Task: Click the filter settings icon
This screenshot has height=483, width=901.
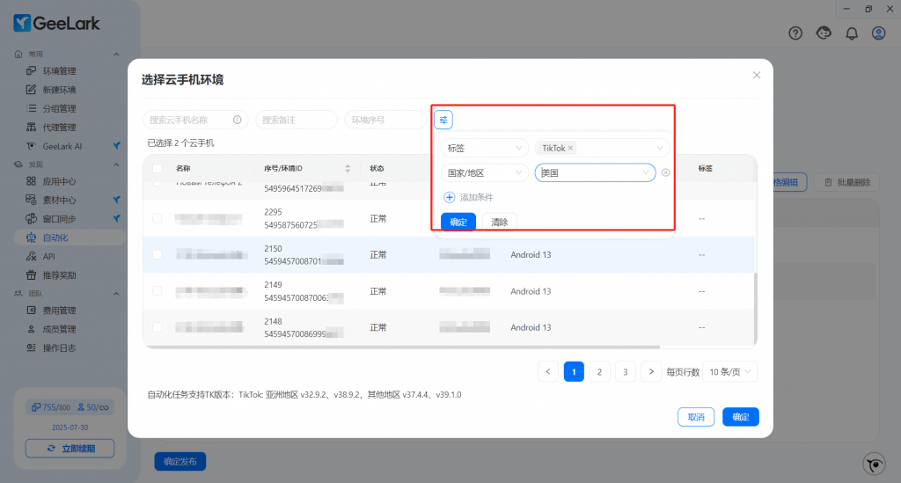Action: [x=443, y=120]
